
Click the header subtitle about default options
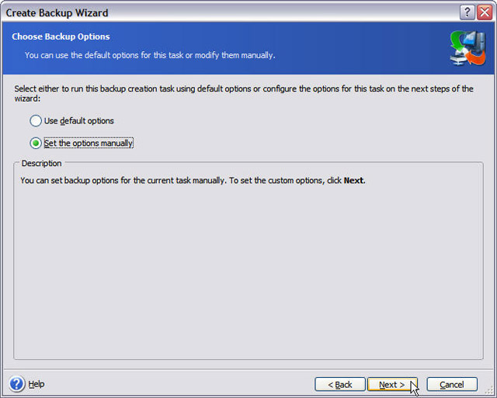pyautogui.click(x=150, y=55)
